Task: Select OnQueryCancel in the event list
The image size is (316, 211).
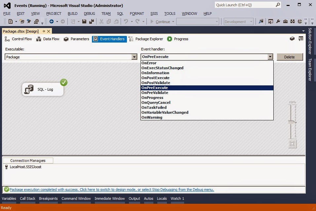Action: (207, 103)
